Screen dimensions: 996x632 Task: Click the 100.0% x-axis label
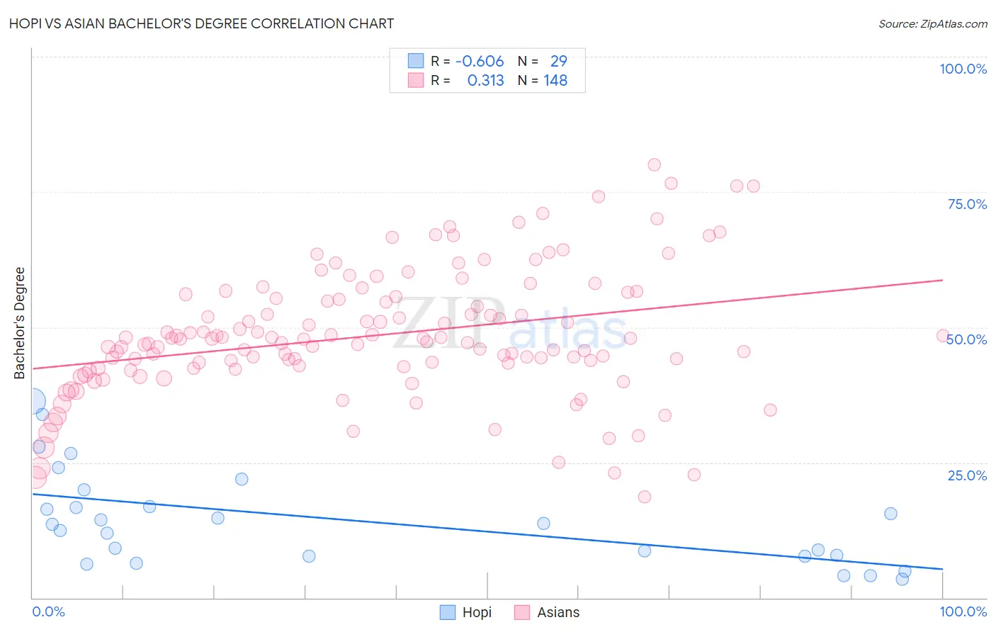[963, 611]
